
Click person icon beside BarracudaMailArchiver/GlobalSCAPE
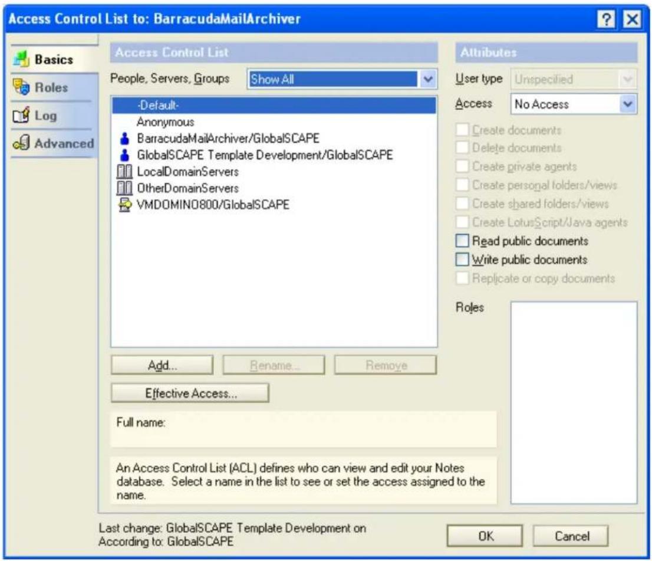124,138
